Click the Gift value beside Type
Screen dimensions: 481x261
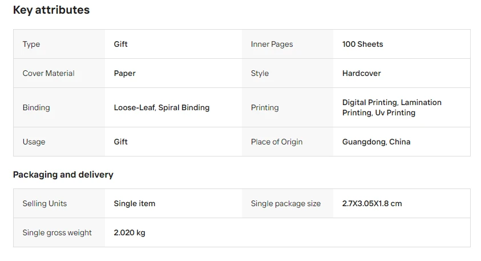pyautogui.click(x=120, y=44)
